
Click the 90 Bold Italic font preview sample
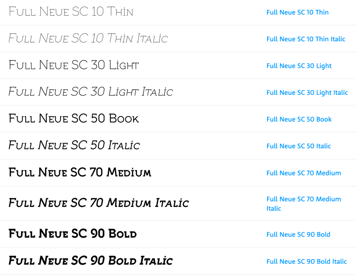[x=90, y=260]
